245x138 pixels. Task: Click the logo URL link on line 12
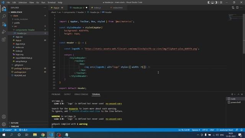pyautogui.click(x=141, y=49)
